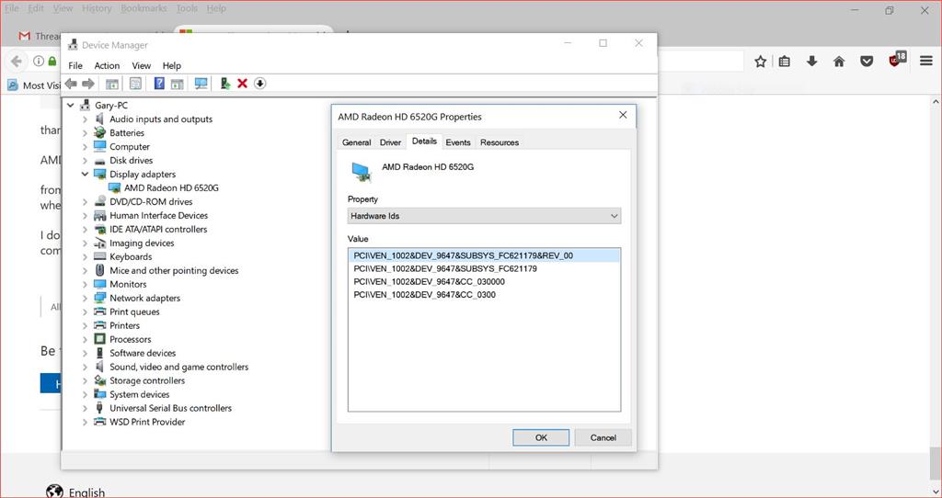The image size is (942, 498).
Task: Expand the Monitors category
Action: tap(85, 284)
